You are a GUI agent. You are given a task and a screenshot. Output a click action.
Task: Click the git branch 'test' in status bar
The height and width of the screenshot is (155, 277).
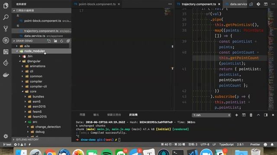(x=7, y=145)
